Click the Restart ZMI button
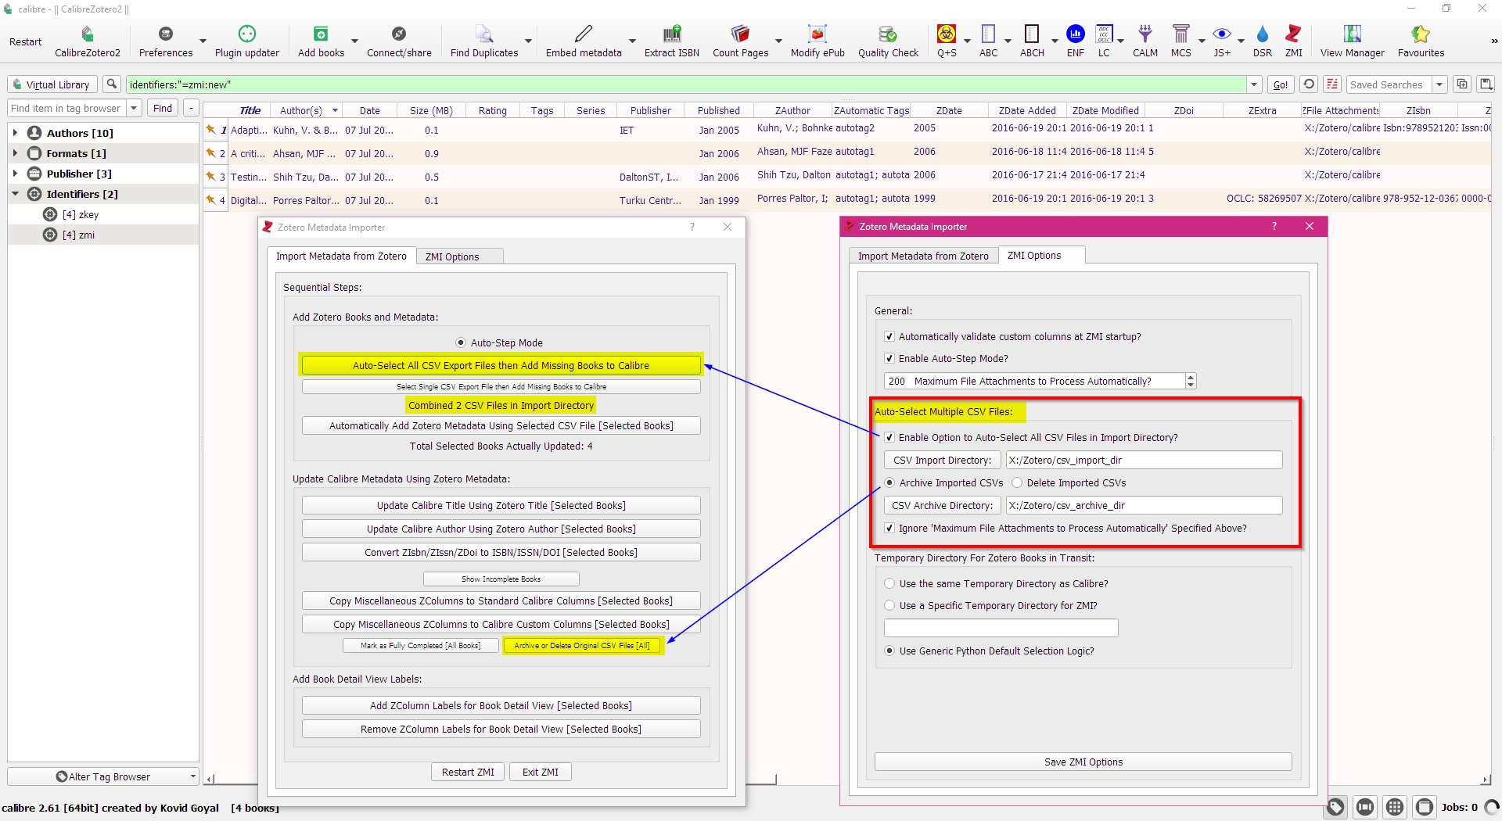Image resolution: width=1502 pixels, height=821 pixels. (x=468, y=773)
